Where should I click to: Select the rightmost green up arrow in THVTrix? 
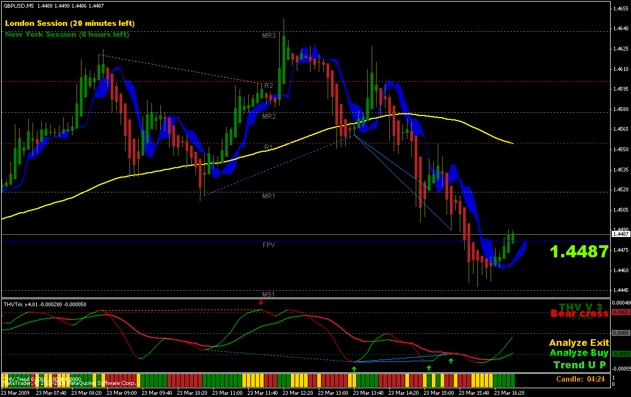tap(451, 361)
